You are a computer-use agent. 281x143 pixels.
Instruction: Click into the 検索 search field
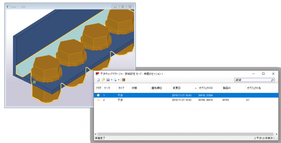pos(253,80)
